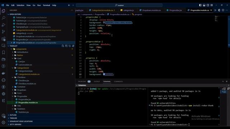Click the components breadcrumb segment
This screenshot has width=230, height=129.
click(x=87, y=14)
